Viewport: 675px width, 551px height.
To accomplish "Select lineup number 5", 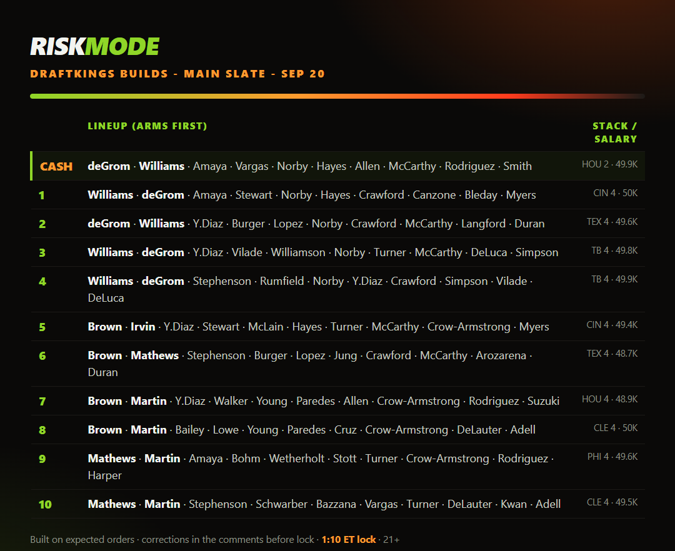I will tap(42, 327).
